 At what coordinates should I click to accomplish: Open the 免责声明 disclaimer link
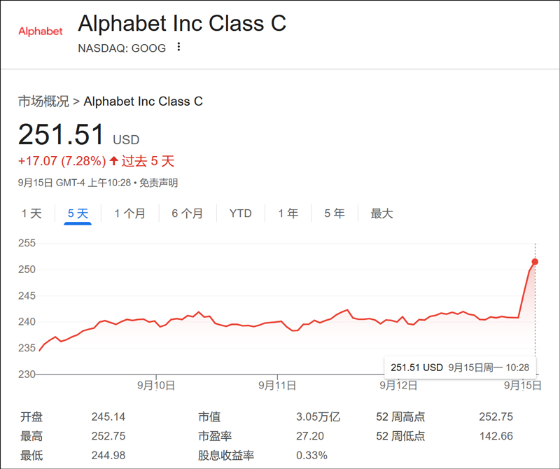click(158, 183)
